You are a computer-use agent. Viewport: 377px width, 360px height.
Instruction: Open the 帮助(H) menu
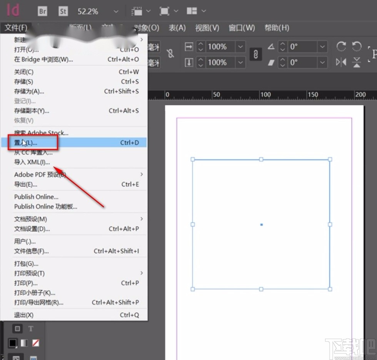(x=277, y=28)
